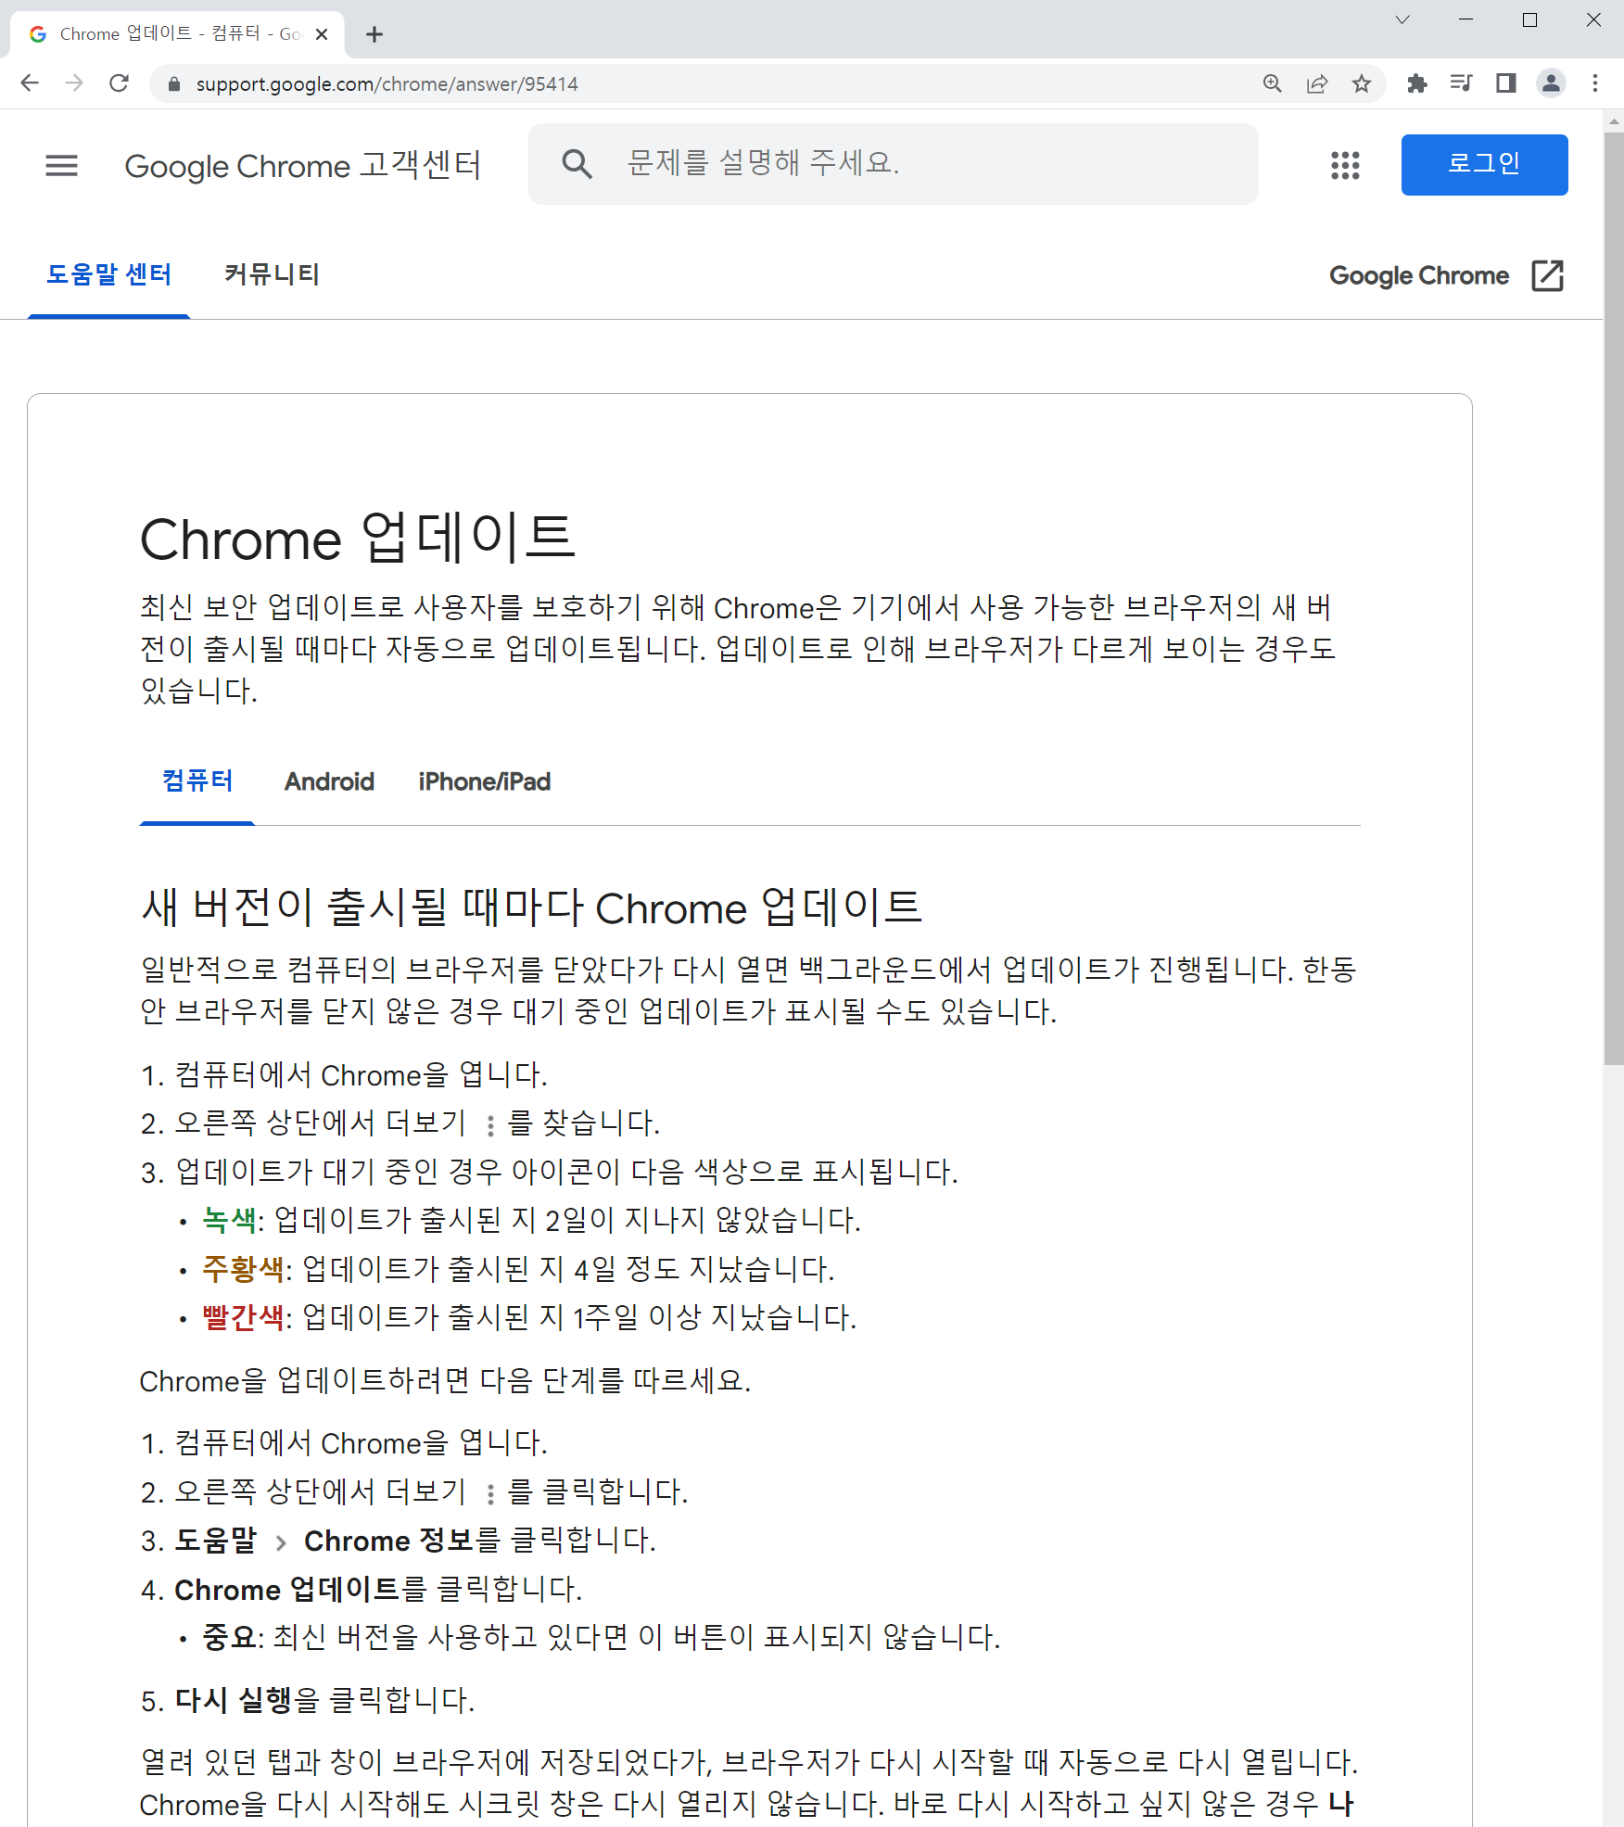
Task: Close the Chrome 업데이트 tab
Action: [x=322, y=34]
